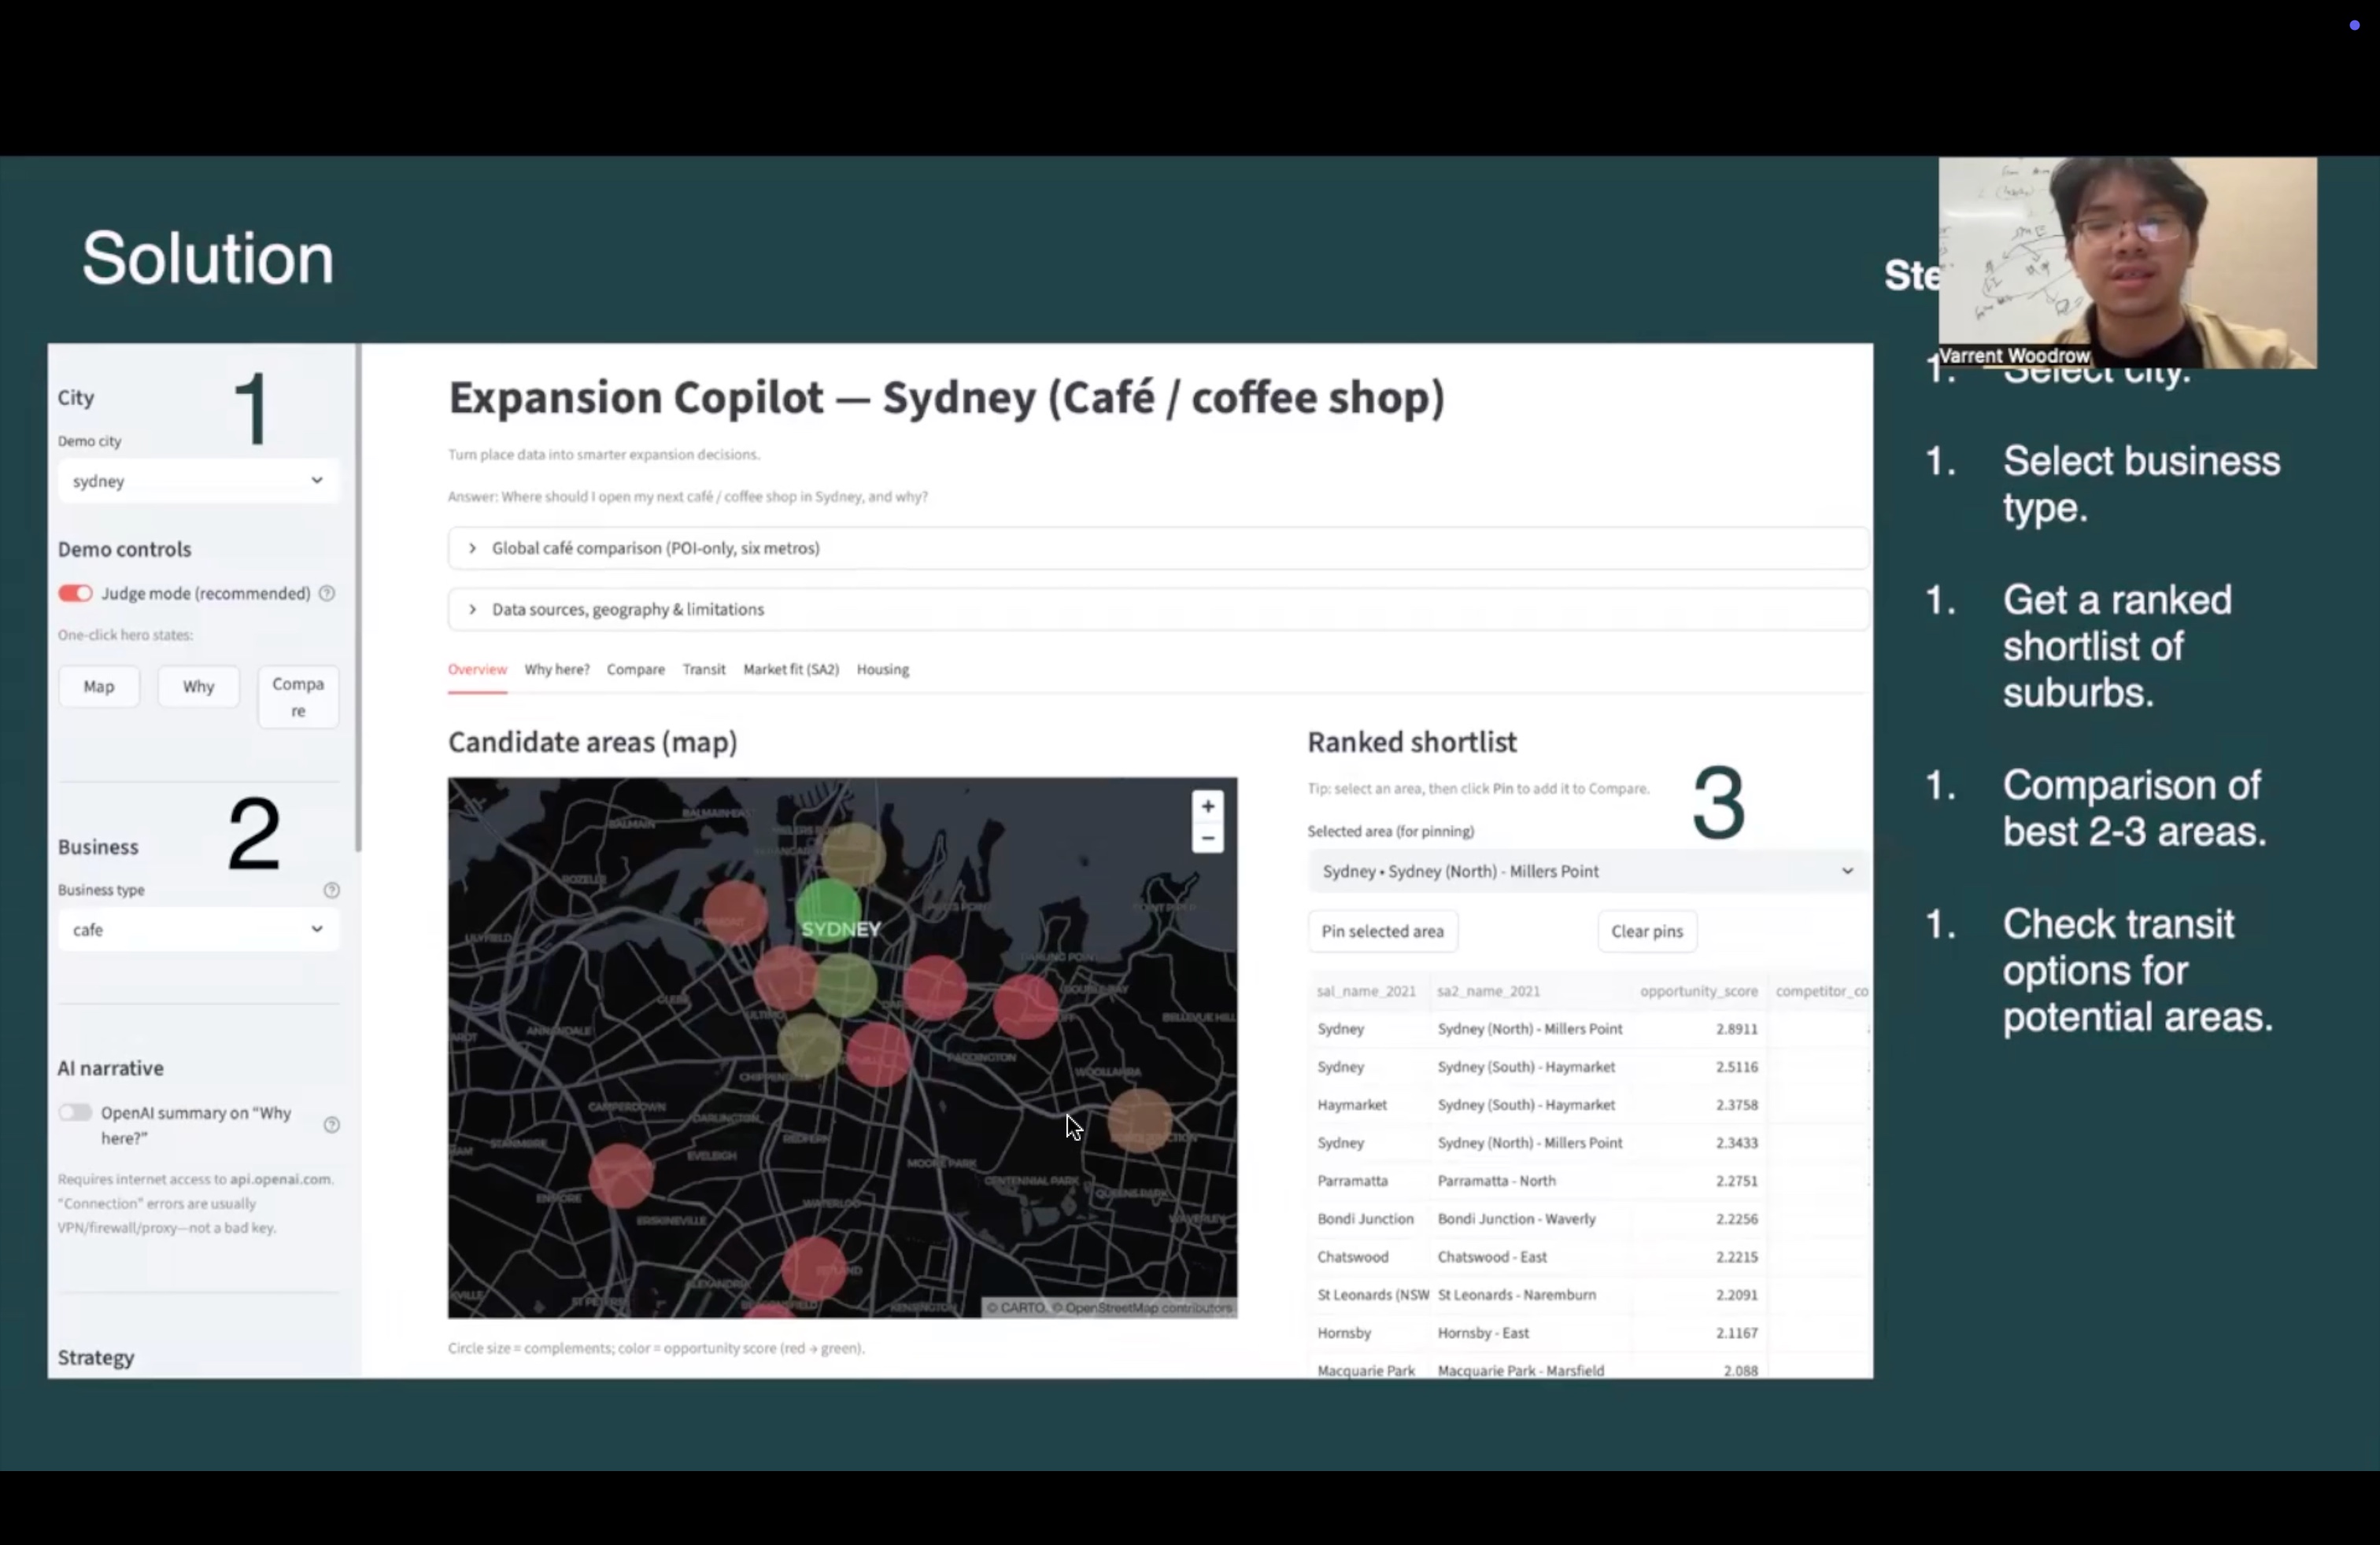This screenshot has height=1545, width=2380.
Task: Click the orange Bondi Junction map circle
Action: click(1139, 1119)
